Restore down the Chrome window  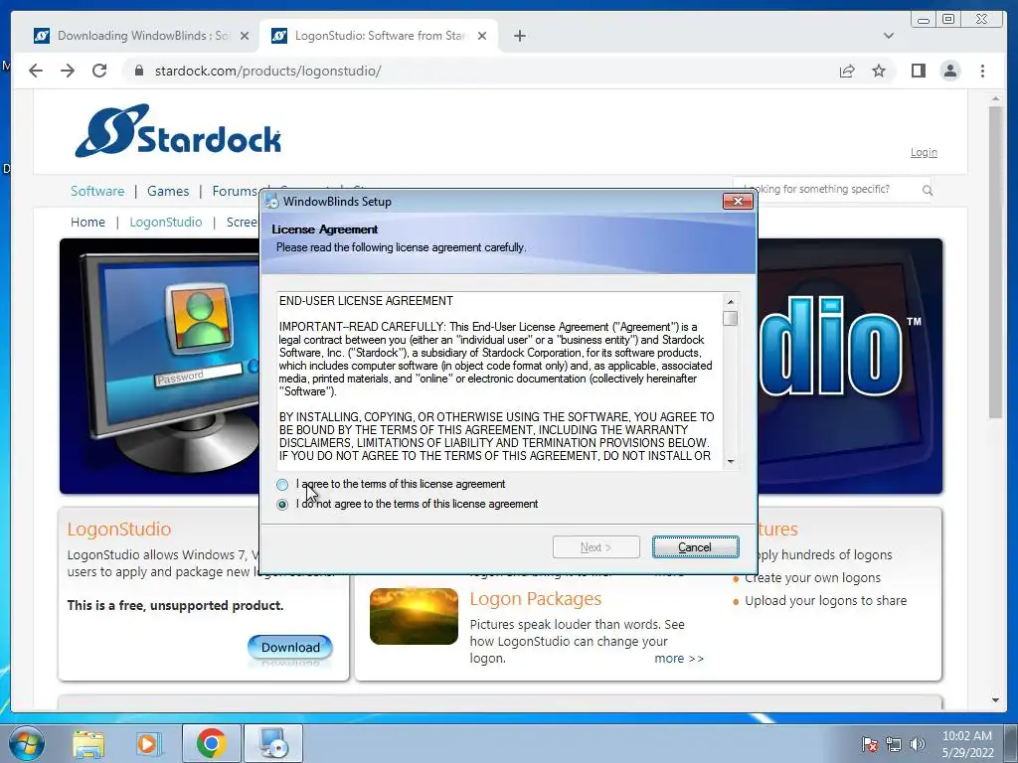947,20
